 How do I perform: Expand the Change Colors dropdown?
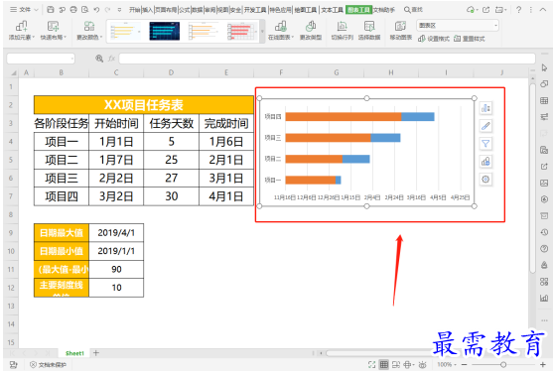point(89,31)
